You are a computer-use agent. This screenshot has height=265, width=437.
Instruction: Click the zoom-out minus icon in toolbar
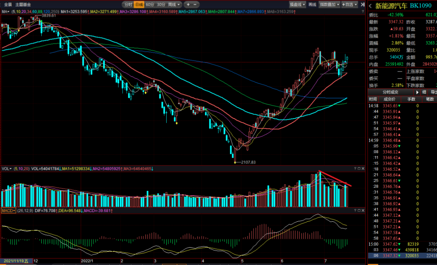[195, 4]
